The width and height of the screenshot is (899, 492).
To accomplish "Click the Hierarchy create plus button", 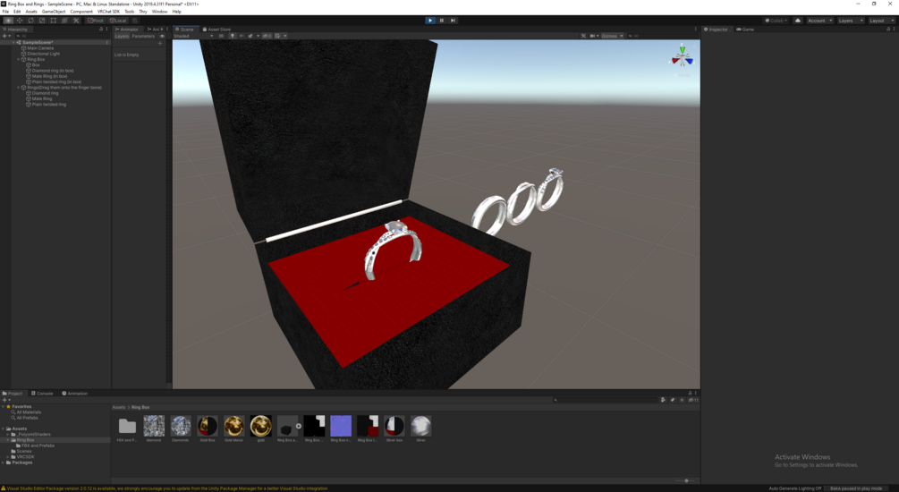I will (x=5, y=36).
